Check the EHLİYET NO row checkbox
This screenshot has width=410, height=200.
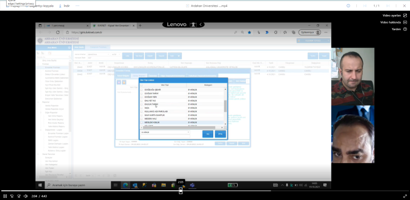(x=142, y=101)
